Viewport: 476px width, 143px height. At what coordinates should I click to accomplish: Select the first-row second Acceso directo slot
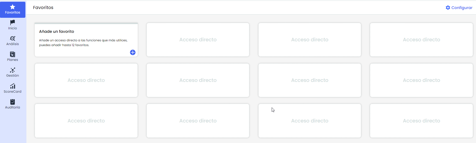tap(198, 40)
